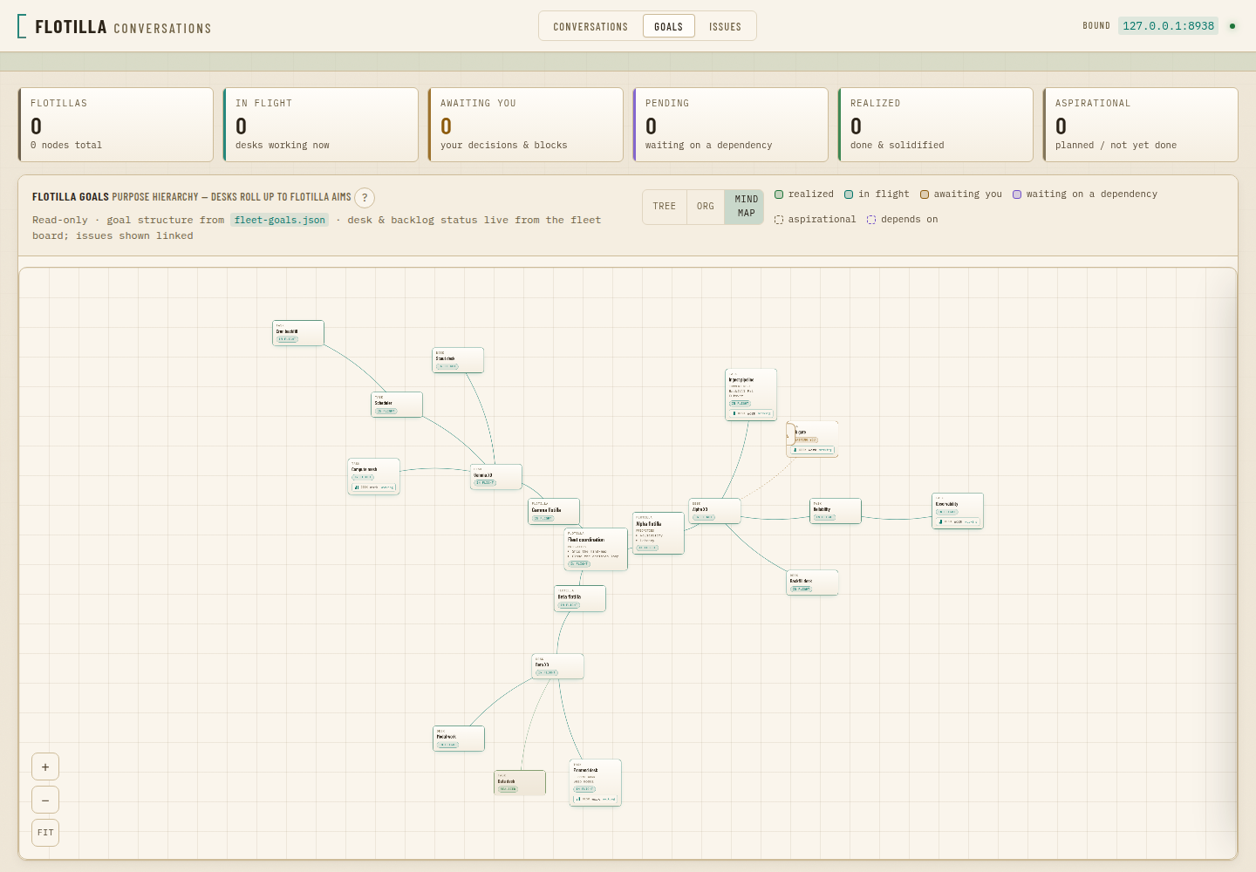1256x872 pixels.
Task: Select the Backfill desk node
Action: pos(812,582)
